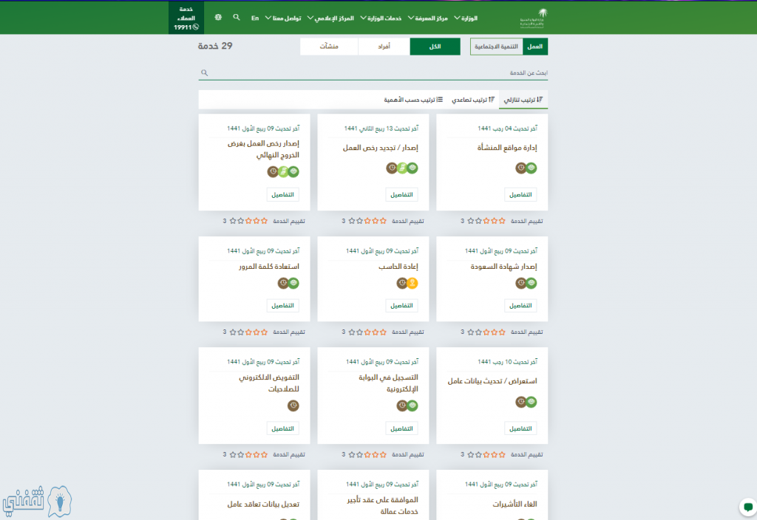Click the magnifier icon in the service search bar
The width and height of the screenshot is (757, 520).
(x=204, y=73)
